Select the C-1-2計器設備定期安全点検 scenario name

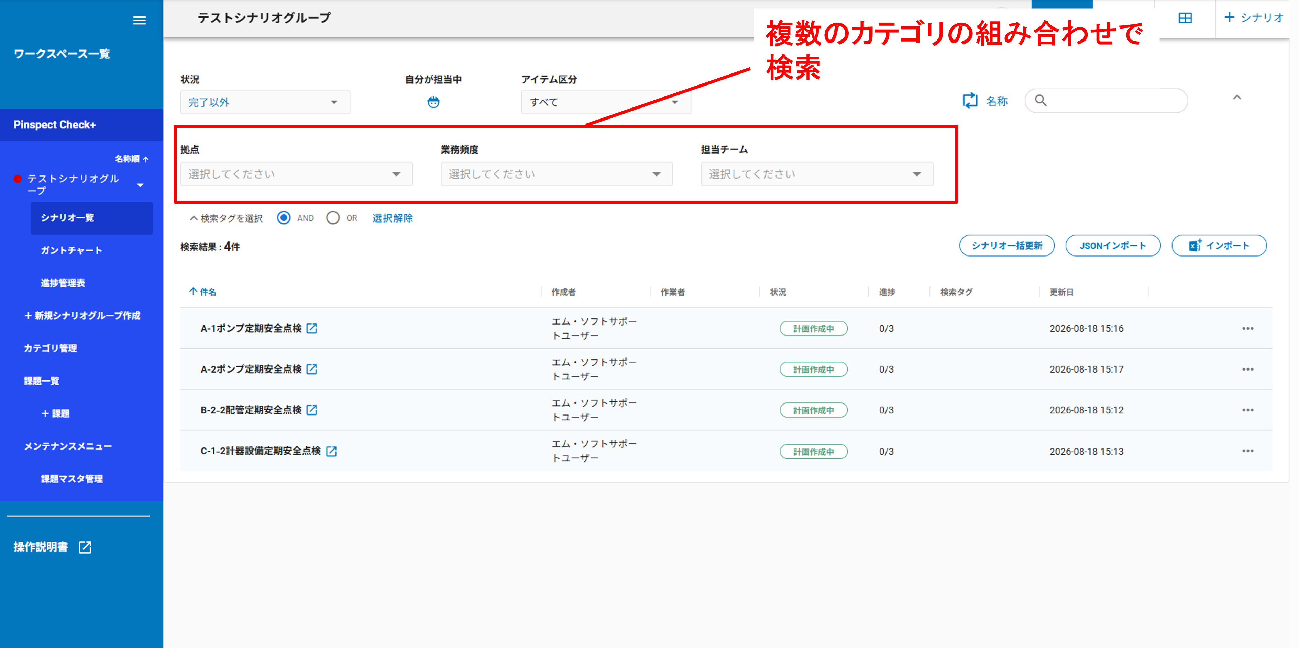click(261, 451)
